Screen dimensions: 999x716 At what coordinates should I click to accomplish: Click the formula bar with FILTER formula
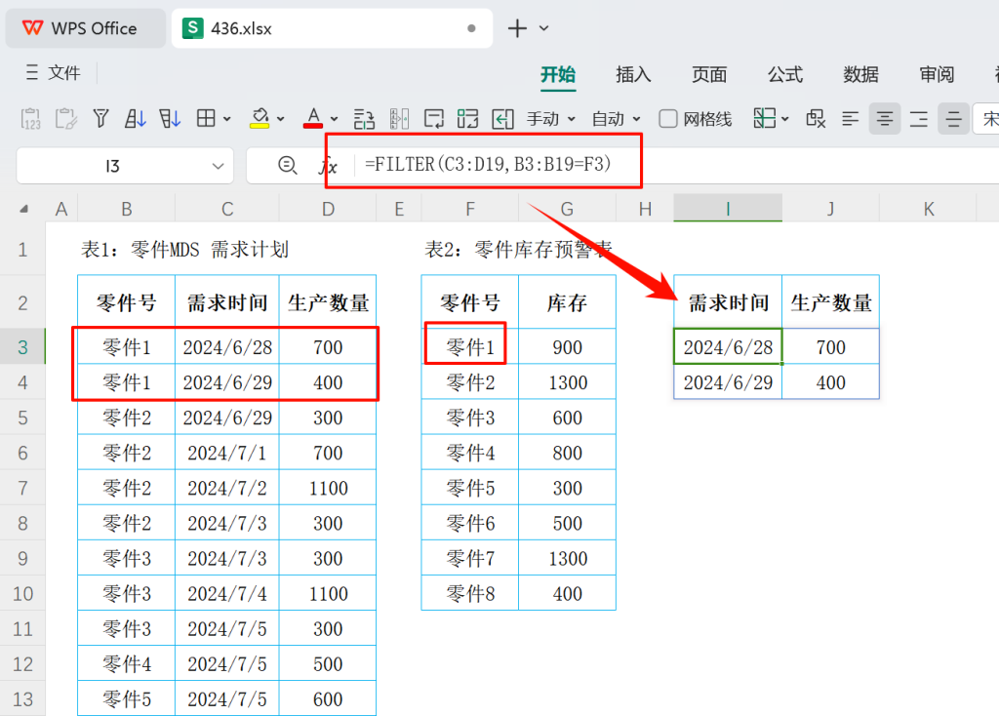tap(488, 164)
